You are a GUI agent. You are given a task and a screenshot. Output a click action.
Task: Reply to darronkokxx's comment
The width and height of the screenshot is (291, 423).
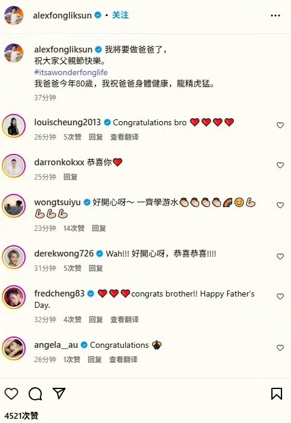tap(70, 177)
